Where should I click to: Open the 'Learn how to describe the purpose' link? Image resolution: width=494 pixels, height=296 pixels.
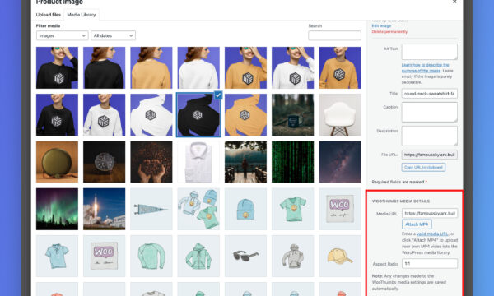tap(426, 67)
